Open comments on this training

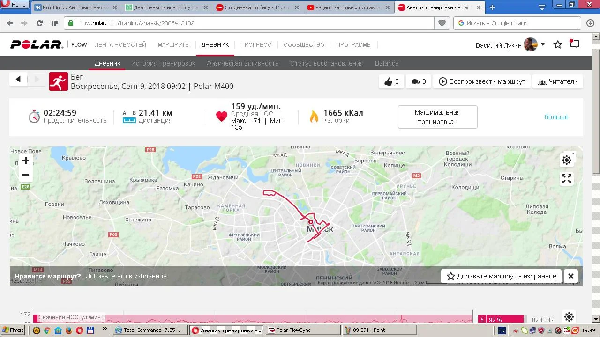point(419,81)
